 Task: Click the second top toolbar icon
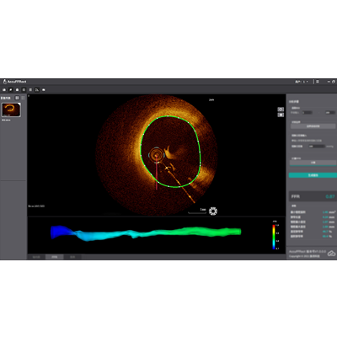(11, 90)
